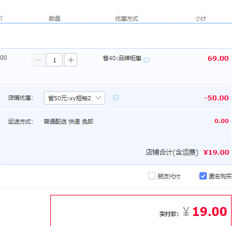Enable the 朋友代付 checkbox
The width and height of the screenshot is (247, 226).
[152, 176]
